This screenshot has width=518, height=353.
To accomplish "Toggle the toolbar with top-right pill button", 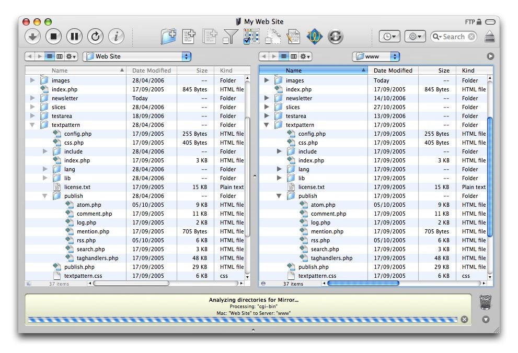I will click(490, 22).
